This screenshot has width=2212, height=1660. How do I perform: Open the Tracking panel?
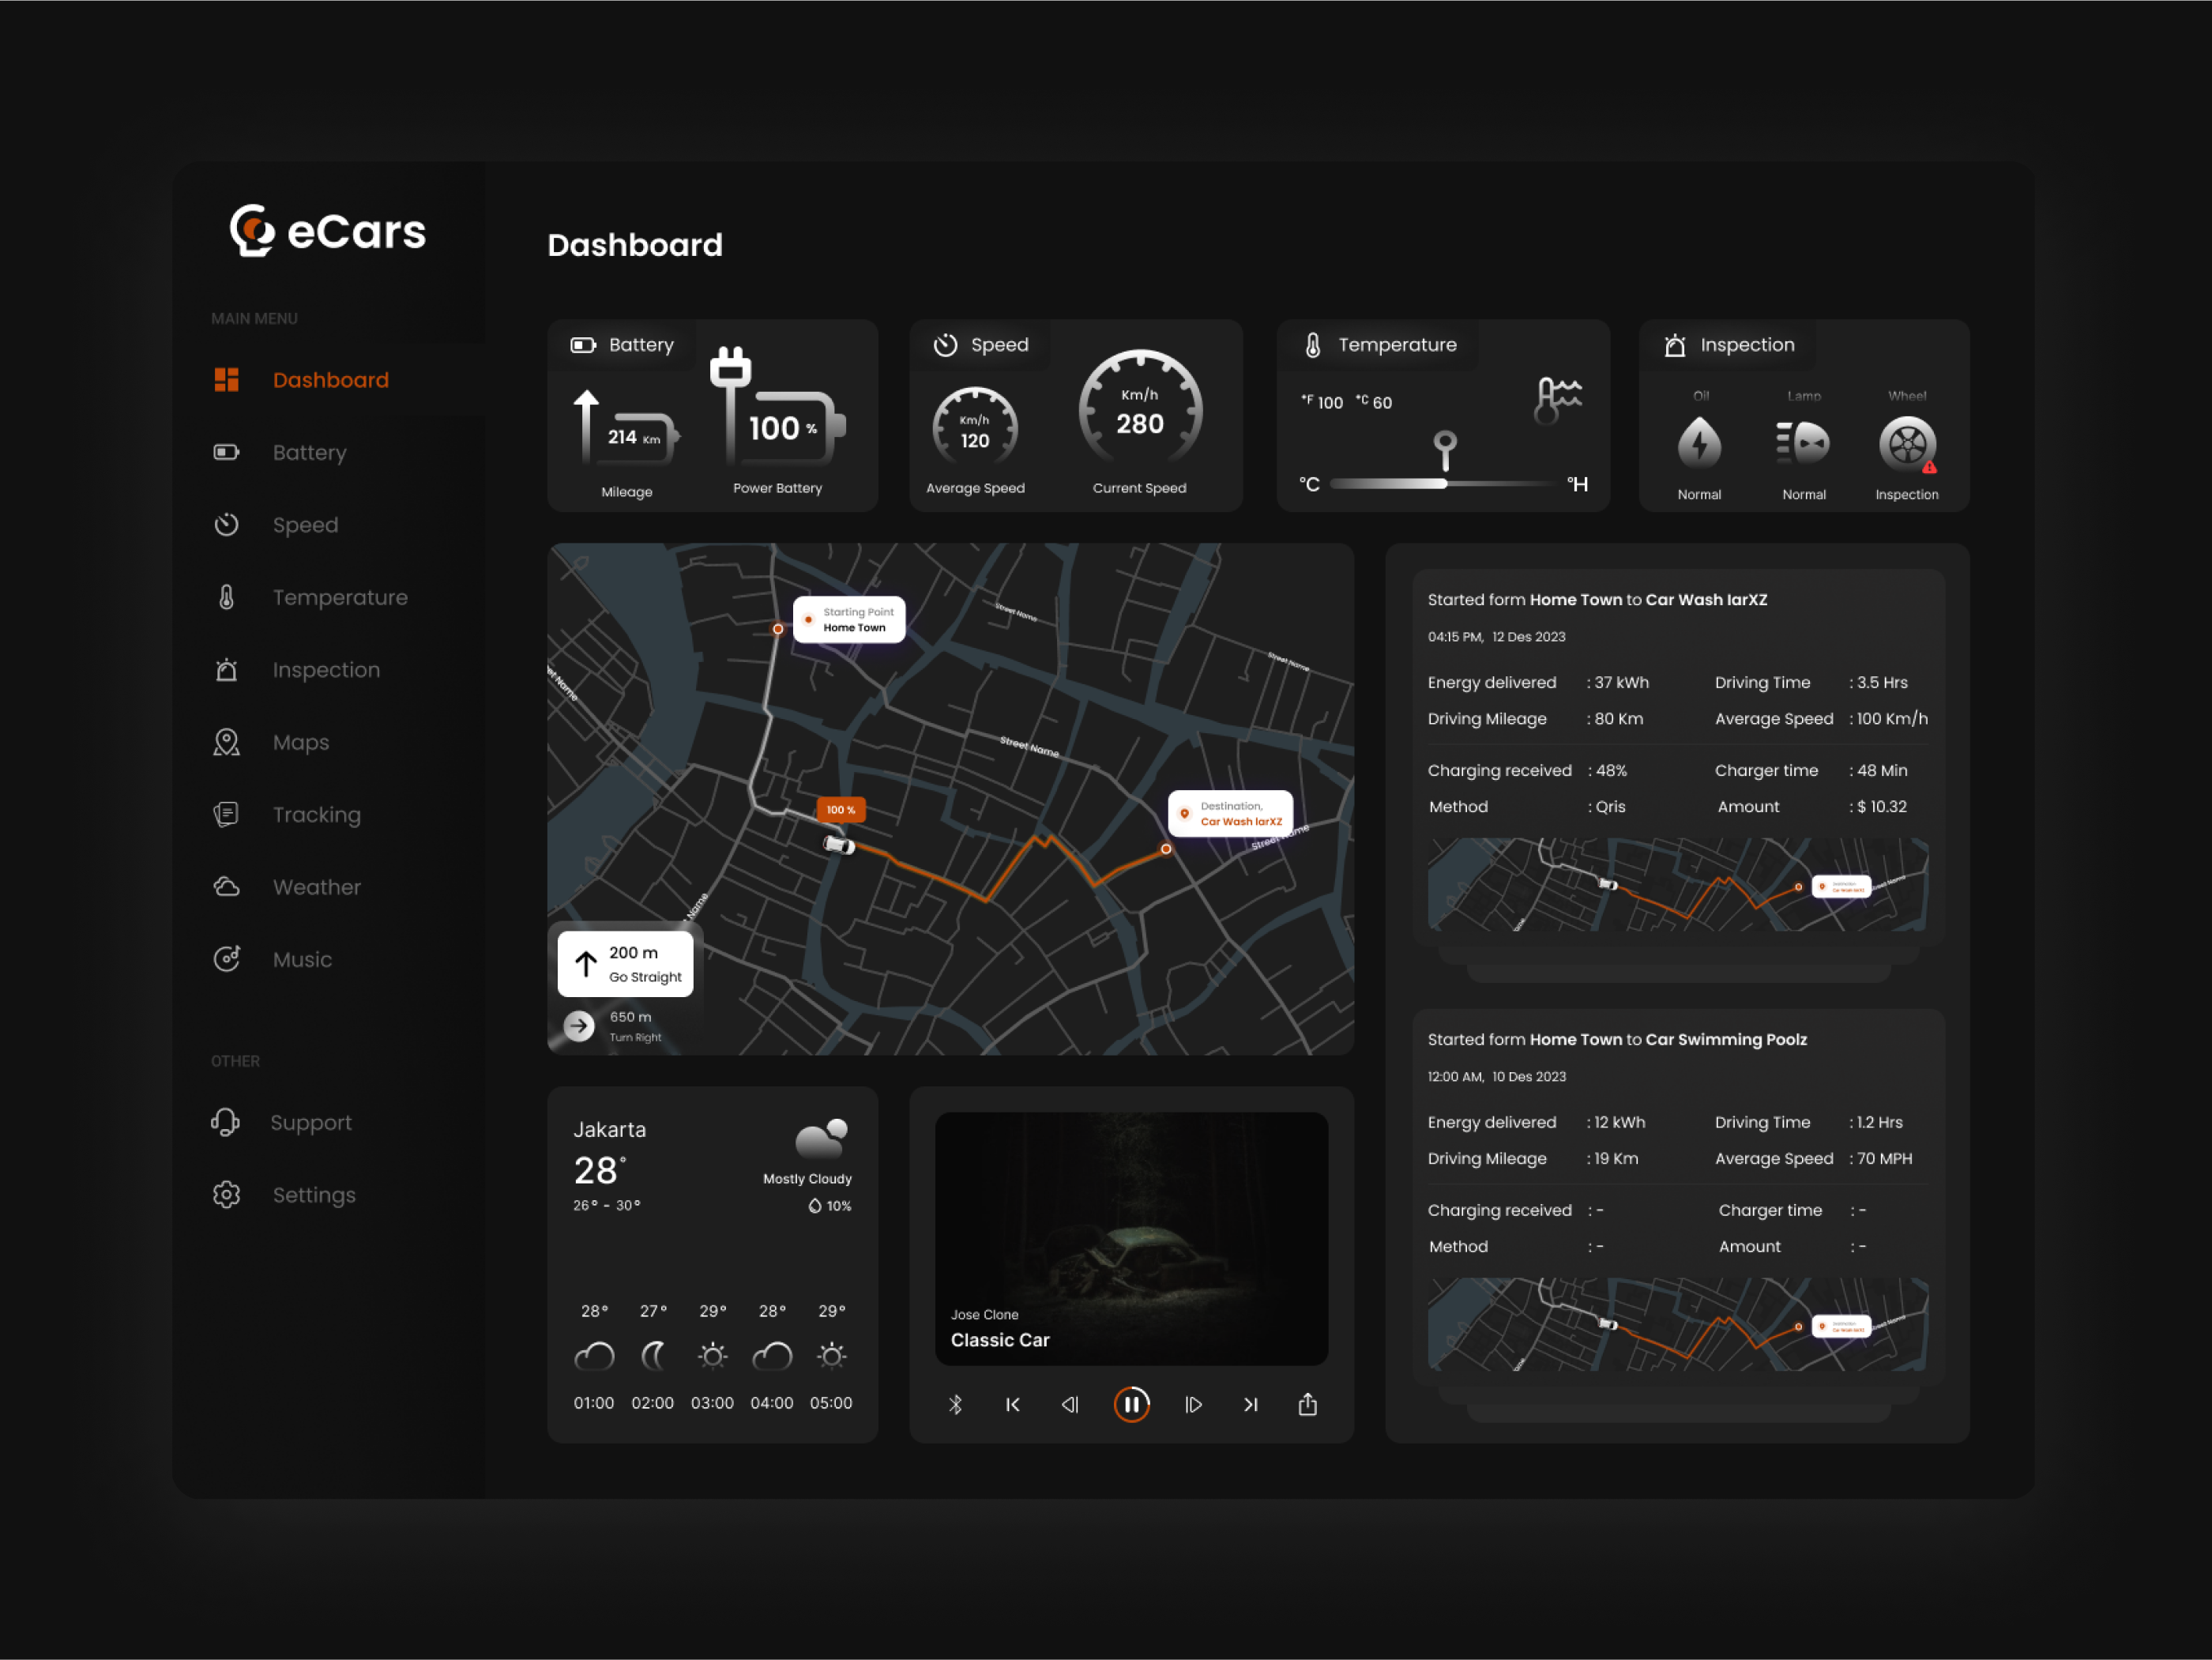coord(316,814)
